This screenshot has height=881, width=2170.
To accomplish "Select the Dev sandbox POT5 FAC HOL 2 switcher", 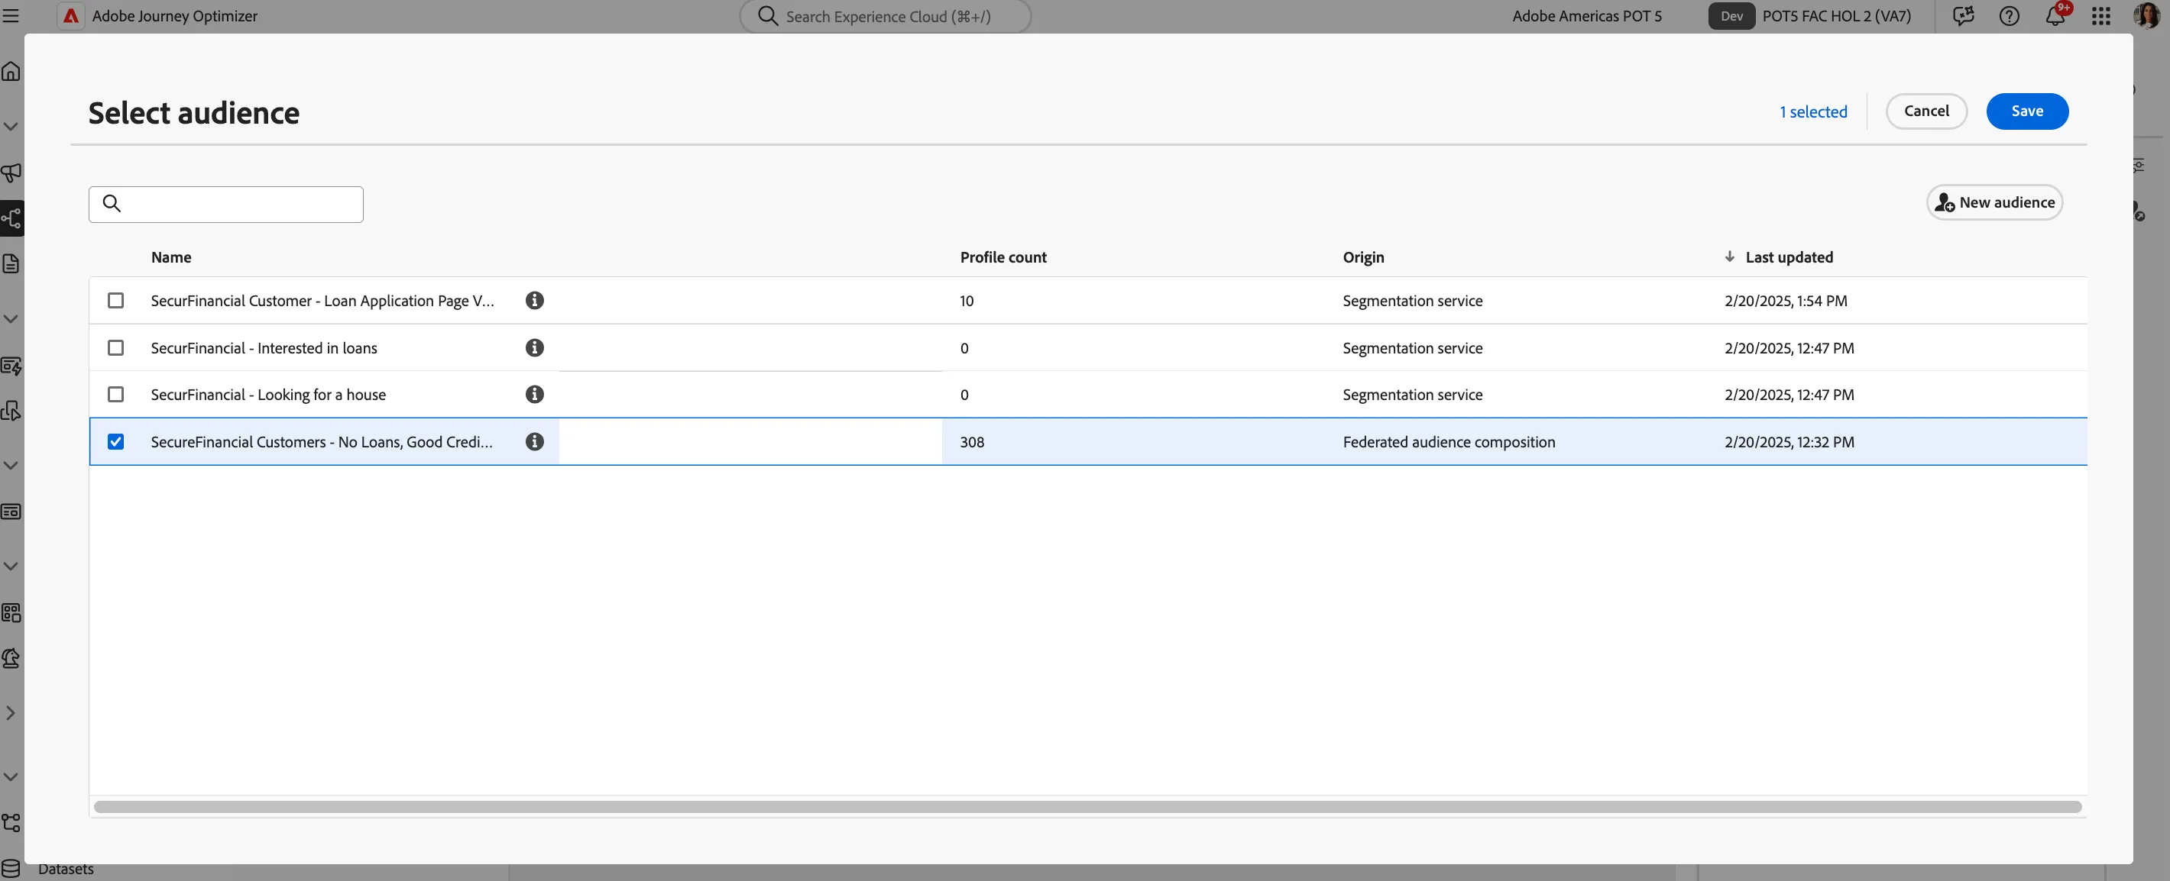I will tap(1809, 16).
